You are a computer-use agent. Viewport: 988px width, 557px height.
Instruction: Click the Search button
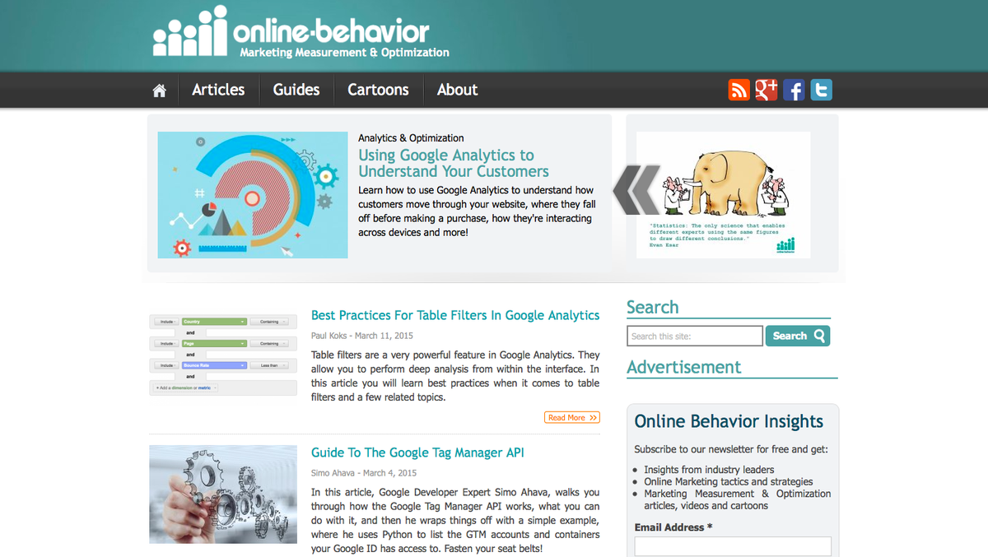tap(798, 336)
